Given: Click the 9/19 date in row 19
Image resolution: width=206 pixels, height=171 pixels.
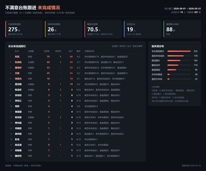Looking at the screenshot, I should click(79, 156).
